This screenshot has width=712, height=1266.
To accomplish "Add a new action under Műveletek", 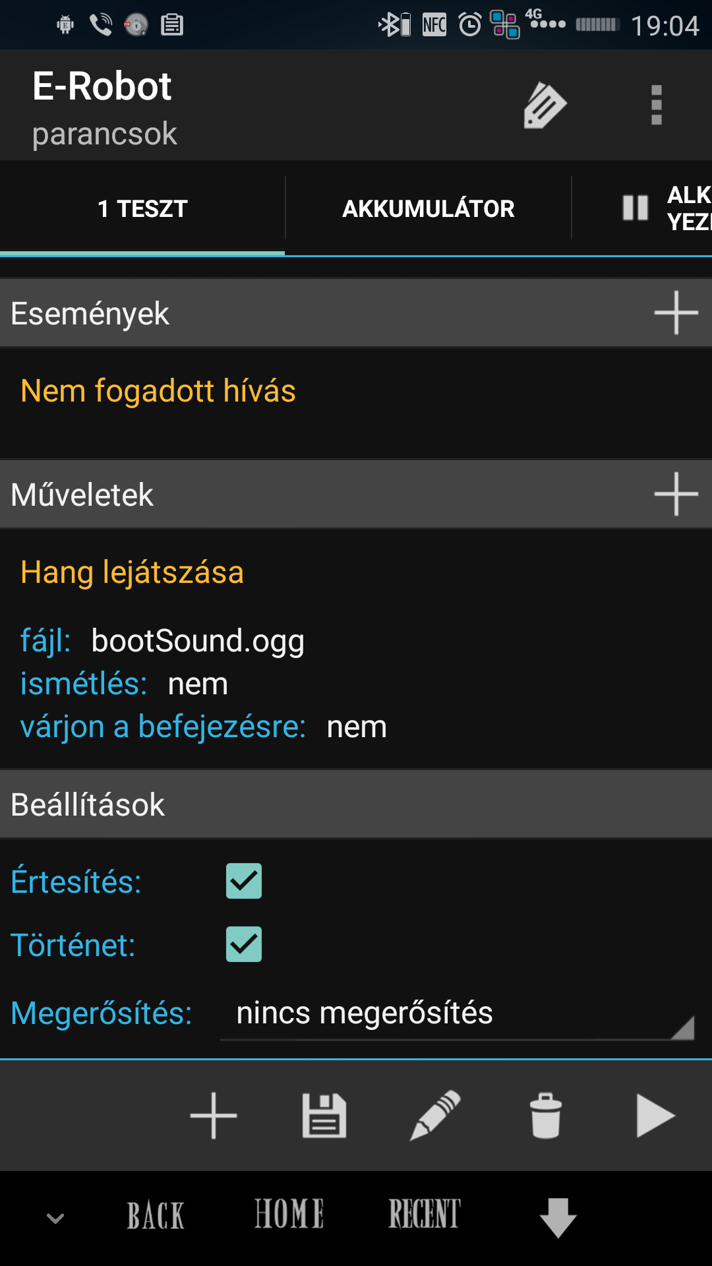I will coord(676,493).
